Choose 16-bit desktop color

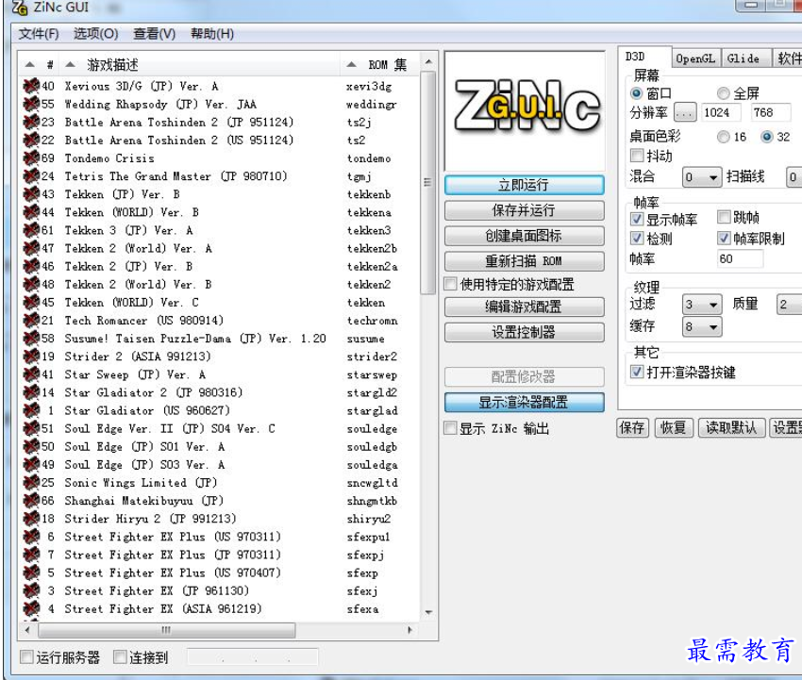pos(723,137)
